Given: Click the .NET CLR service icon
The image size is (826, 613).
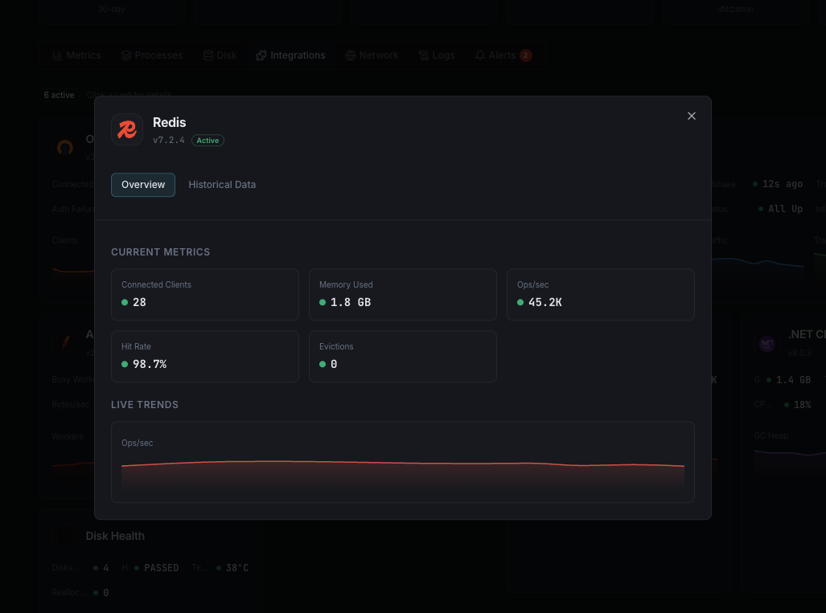Looking at the screenshot, I should 767,343.
